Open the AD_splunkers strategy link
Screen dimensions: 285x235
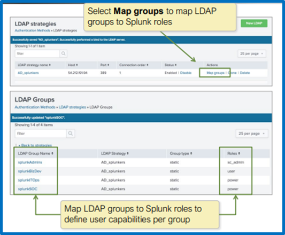[28, 73]
